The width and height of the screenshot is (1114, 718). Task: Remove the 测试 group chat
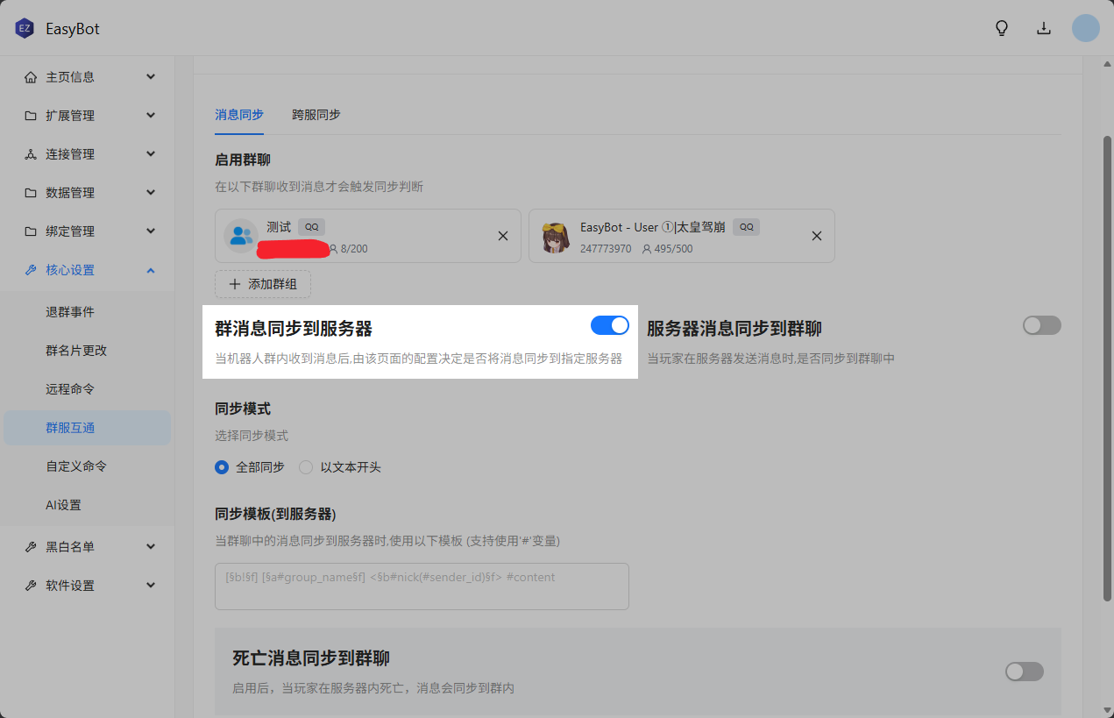[503, 236]
